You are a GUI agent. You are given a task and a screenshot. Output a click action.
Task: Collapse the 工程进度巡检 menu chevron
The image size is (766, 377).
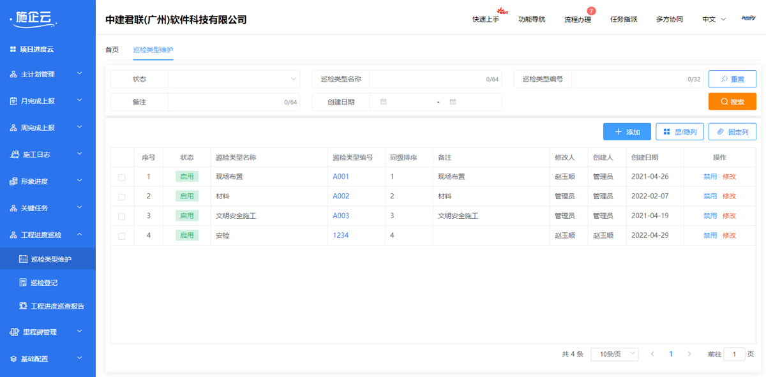(80, 234)
